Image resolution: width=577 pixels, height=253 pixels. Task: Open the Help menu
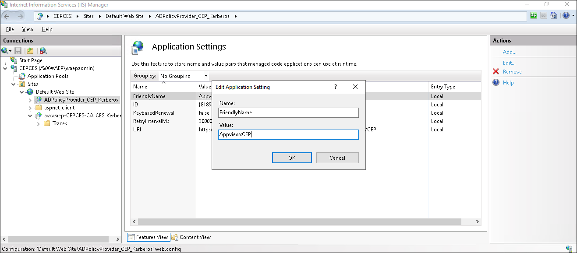(47, 29)
